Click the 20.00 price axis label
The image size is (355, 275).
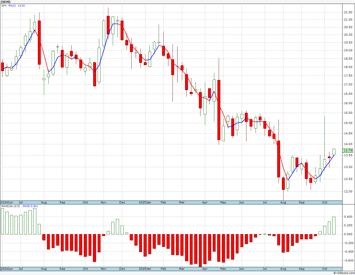coord(348,35)
